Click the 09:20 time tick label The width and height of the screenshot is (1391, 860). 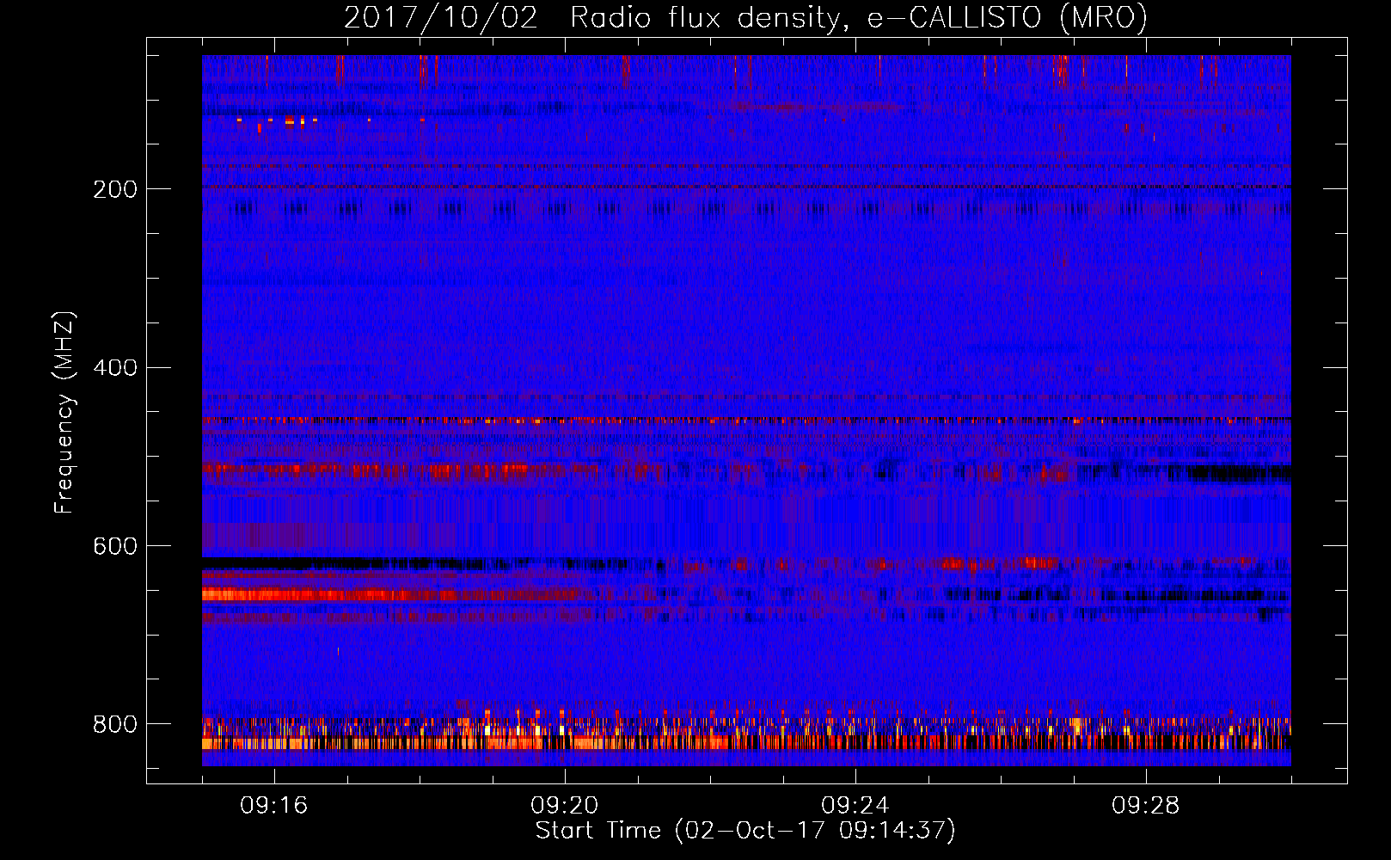[565, 805]
